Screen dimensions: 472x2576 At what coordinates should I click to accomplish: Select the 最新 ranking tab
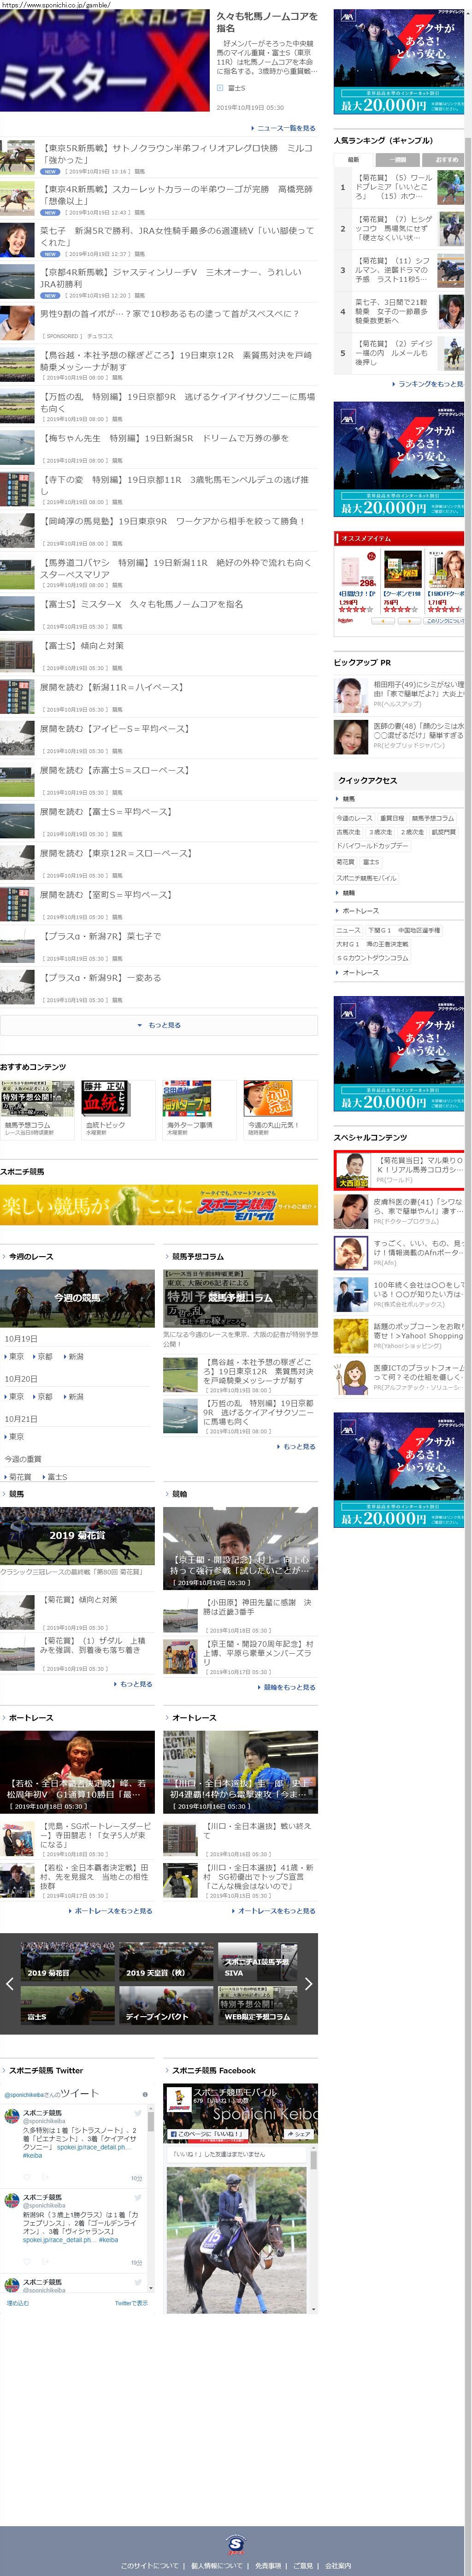[x=353, y=159]
